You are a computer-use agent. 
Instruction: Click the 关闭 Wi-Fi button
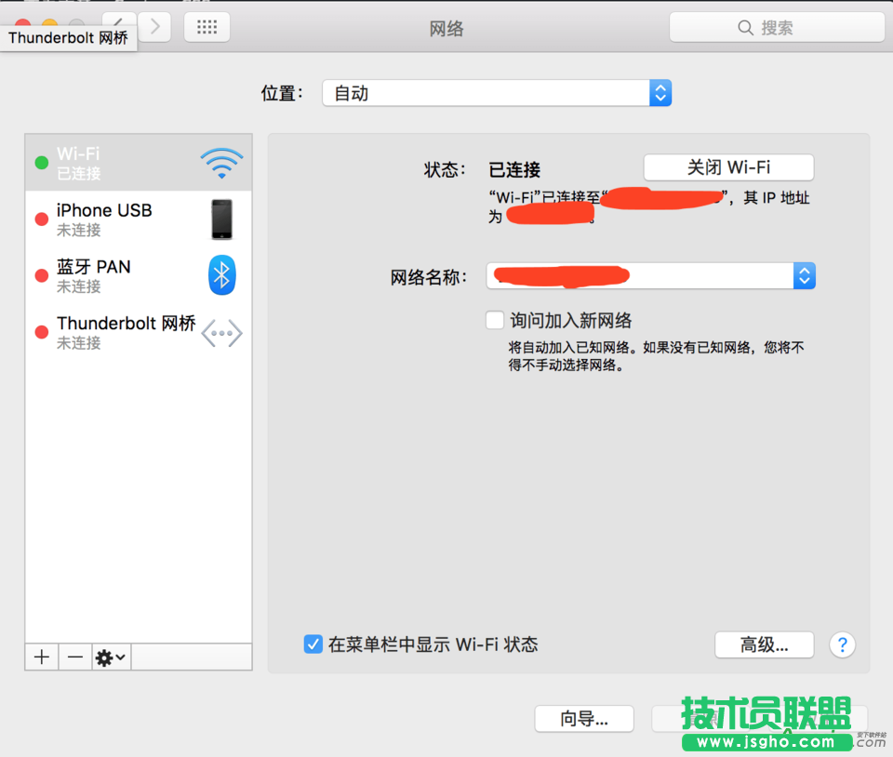tap(728, 167)
